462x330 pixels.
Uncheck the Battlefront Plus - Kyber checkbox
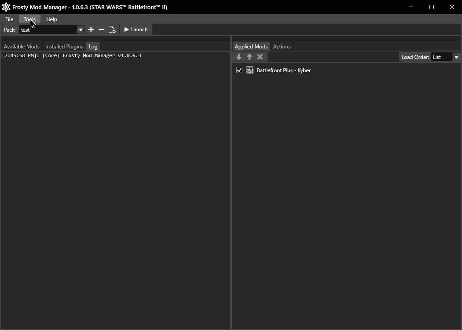tap(239, 70)
